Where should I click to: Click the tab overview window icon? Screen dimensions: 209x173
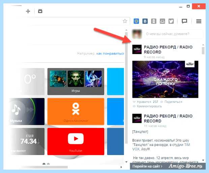[40, 11]
